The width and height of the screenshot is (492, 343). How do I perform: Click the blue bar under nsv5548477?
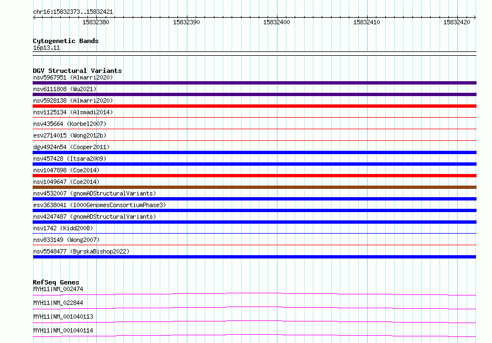(254, 257)
